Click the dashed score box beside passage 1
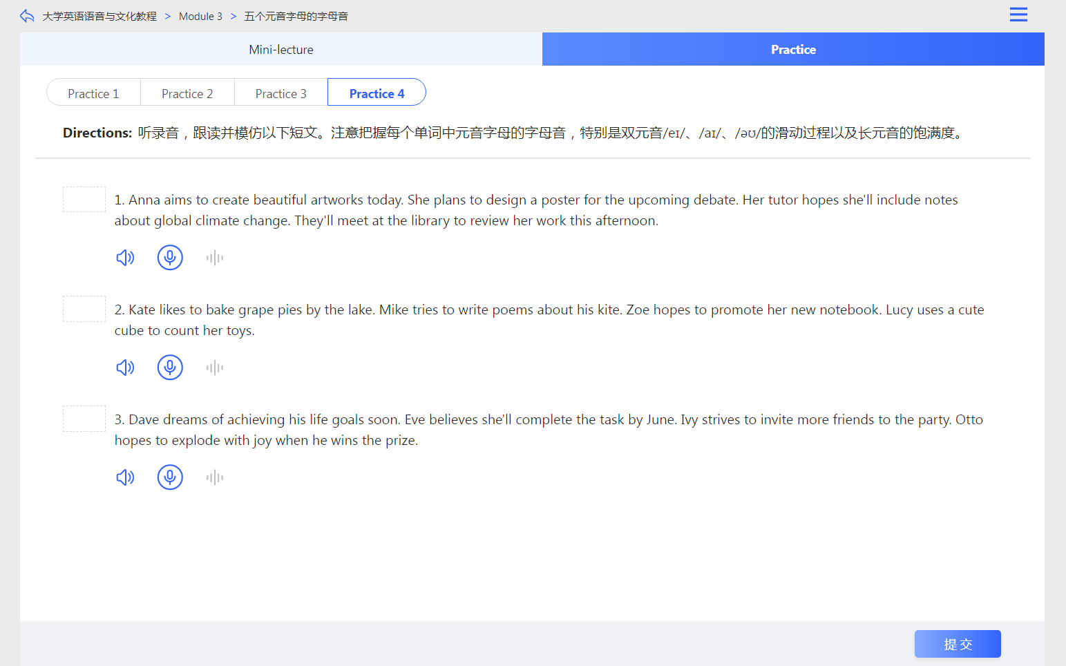The width and height of the screenshot is (1066, 666). (84, 200)
